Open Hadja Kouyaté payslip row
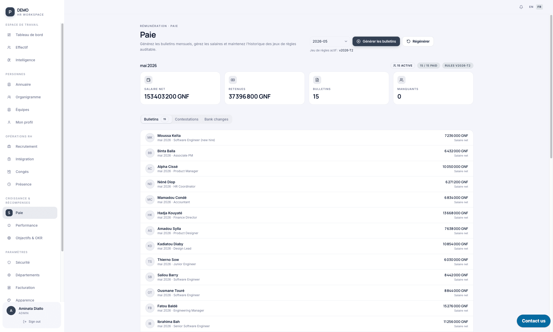This screenshot has height=332, width=553. click(x=307, y=215)
